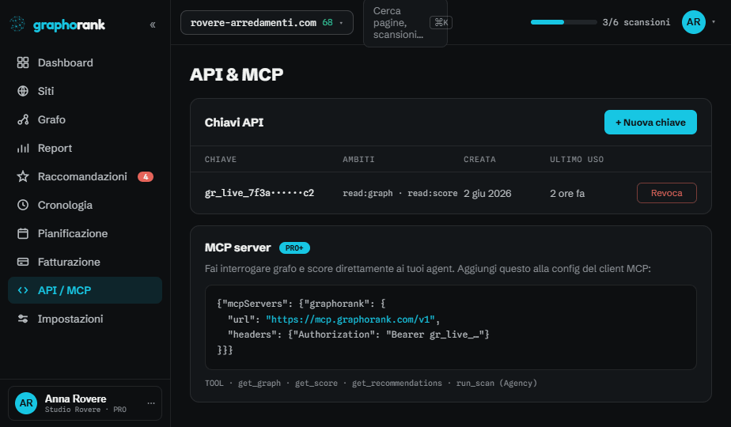The width and height of the screenshot is (731, 427).
Task: Open Raccomandazioni from the sidebar
Action: pyautogui.click(x=85, y=176)
